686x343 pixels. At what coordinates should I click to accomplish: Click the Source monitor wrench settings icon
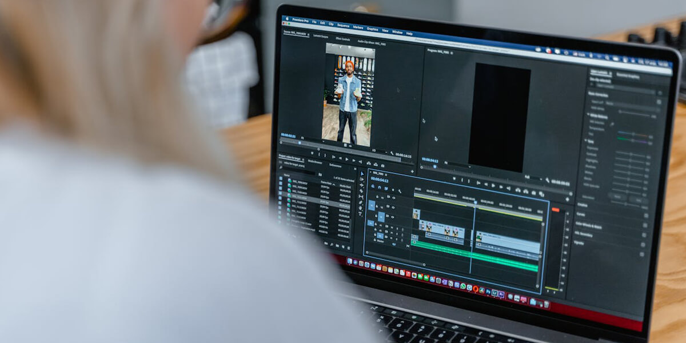tap(392, 153)
